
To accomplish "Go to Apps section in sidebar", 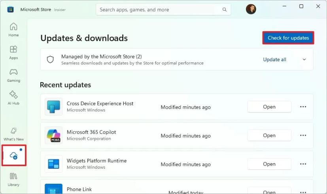I will coord(13,53).
